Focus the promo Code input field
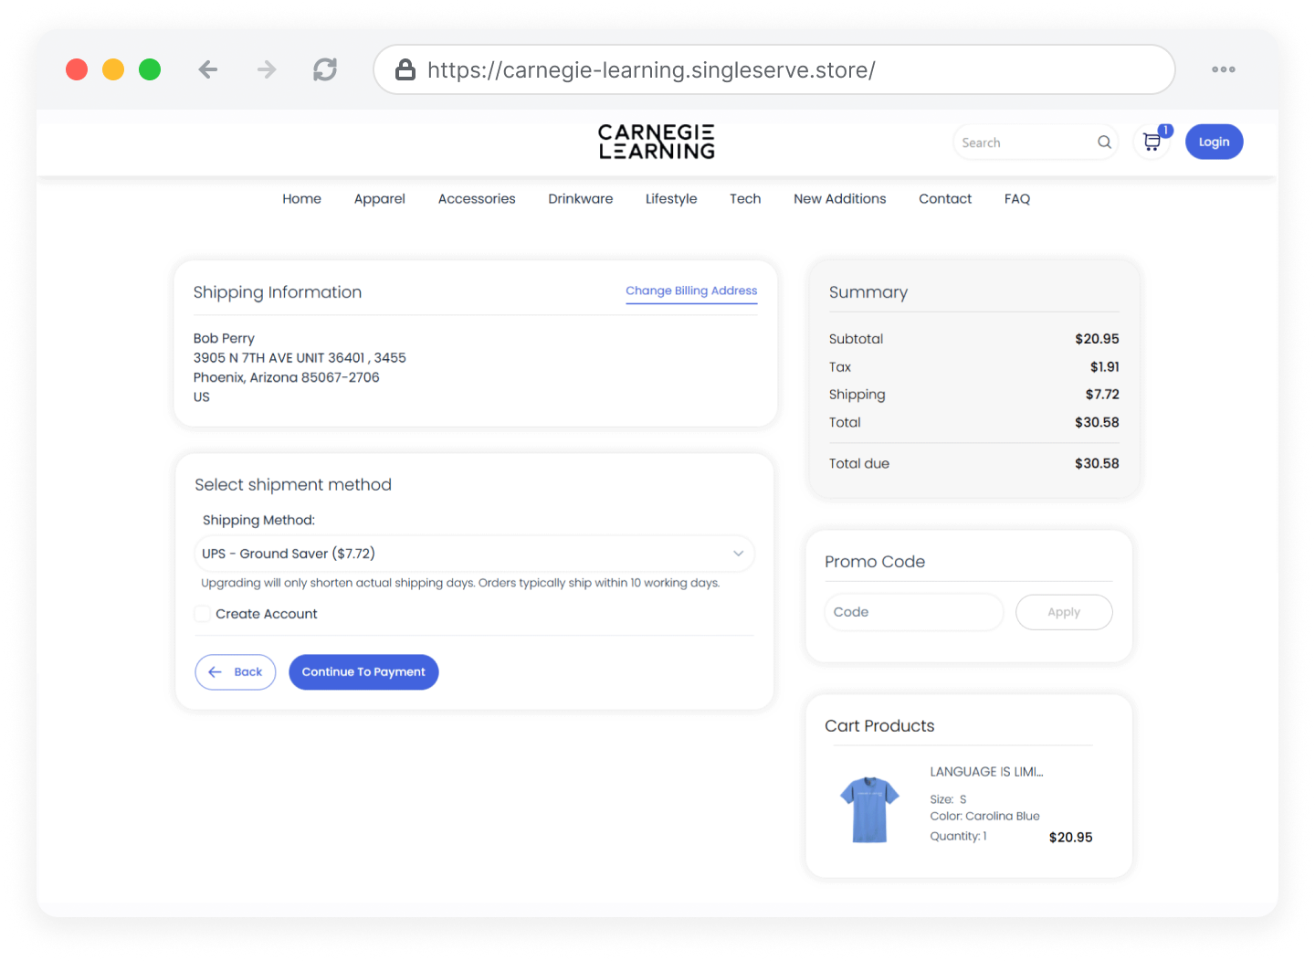Viewport: 1315px width, 961px height. click(x=914, y=612)
